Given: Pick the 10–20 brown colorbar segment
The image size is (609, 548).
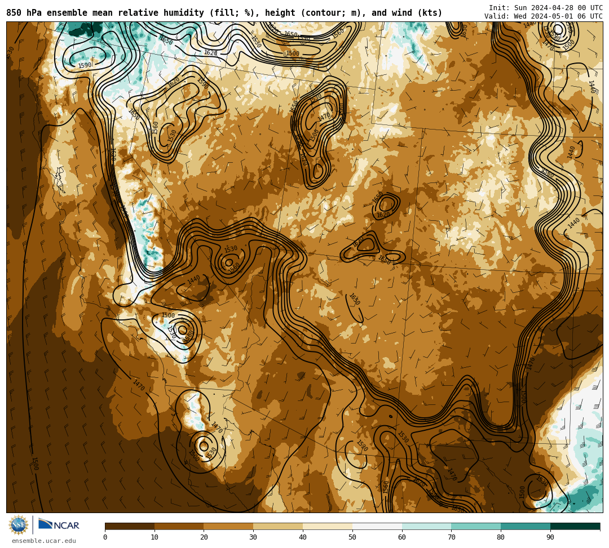Looking at the screenshot, I should (179, 526).
